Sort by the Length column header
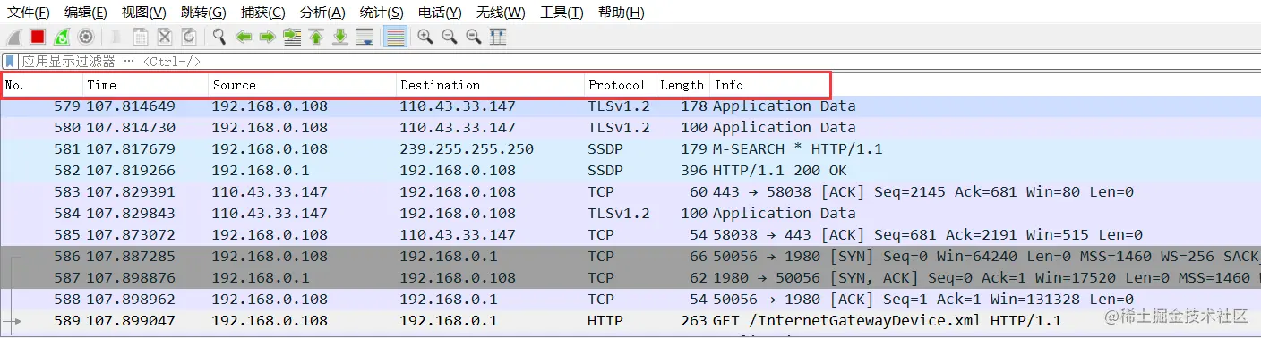Viewport: 1261px width, 338px height. coord(683,85)
